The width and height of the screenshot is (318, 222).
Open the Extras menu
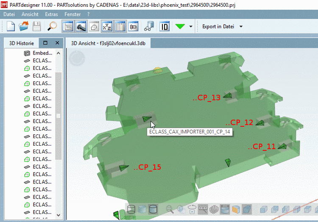click(51, 14)
